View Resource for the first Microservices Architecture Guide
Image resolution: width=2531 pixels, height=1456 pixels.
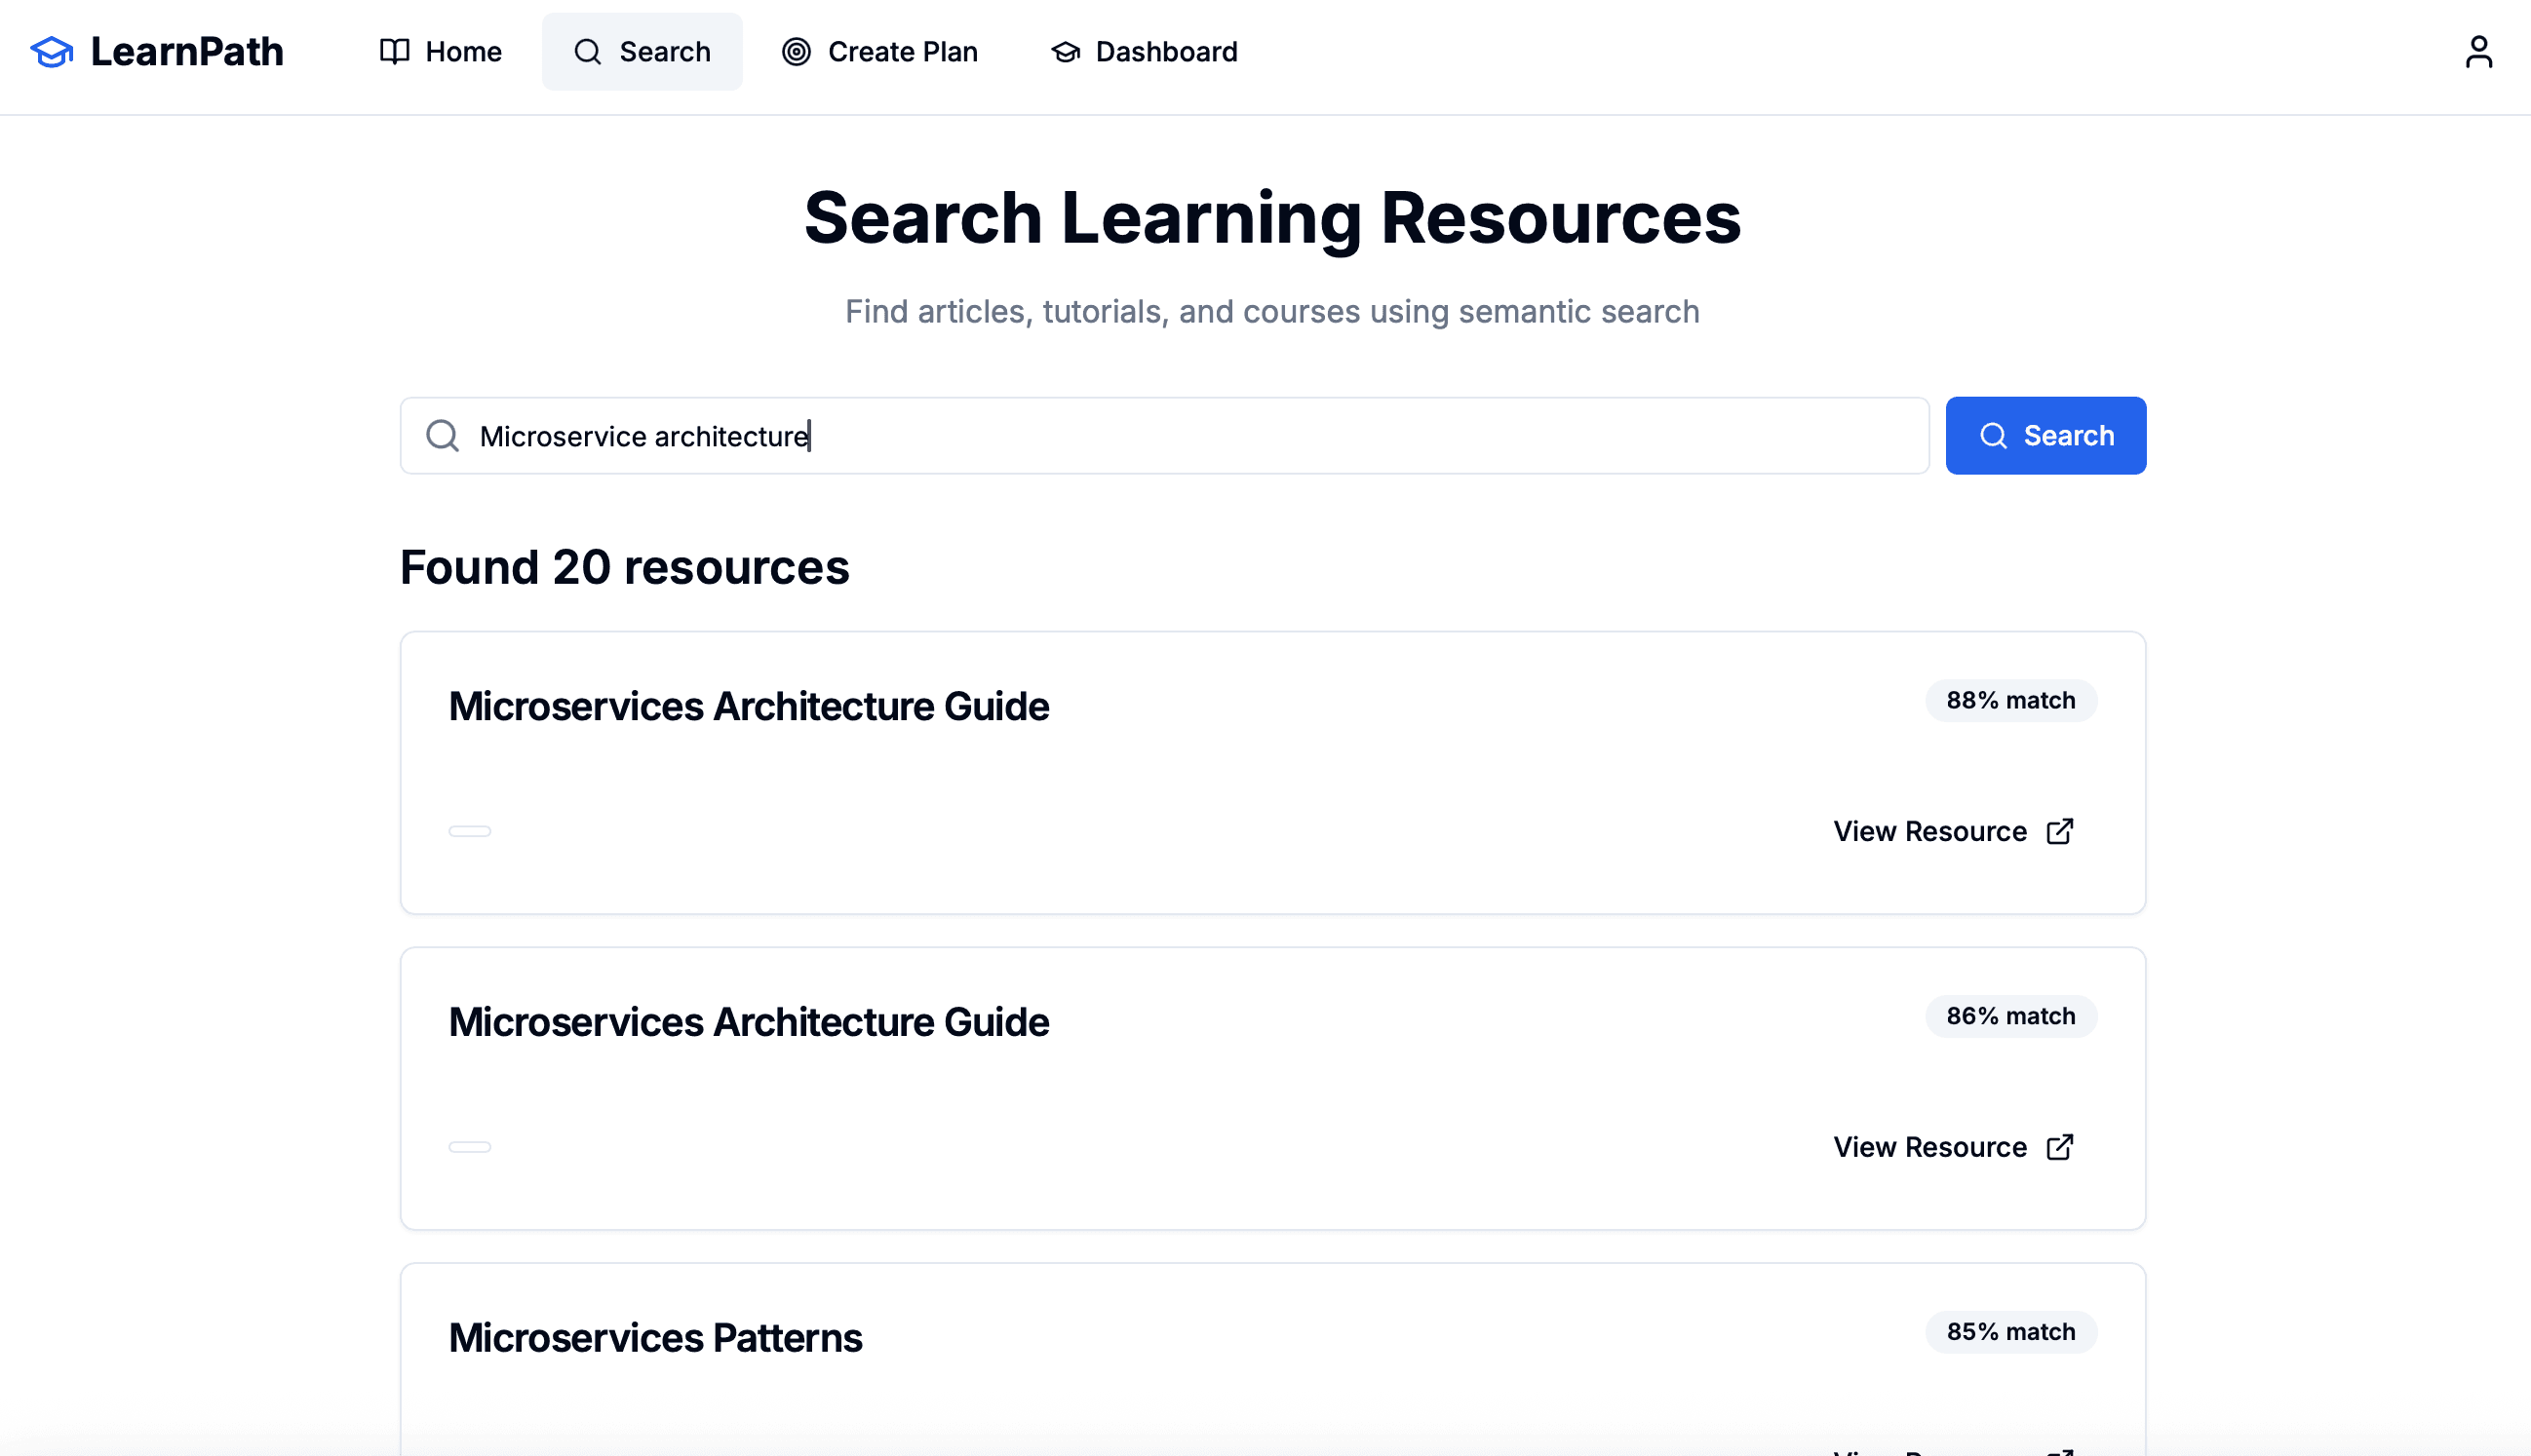click(x=1930, y=831)
